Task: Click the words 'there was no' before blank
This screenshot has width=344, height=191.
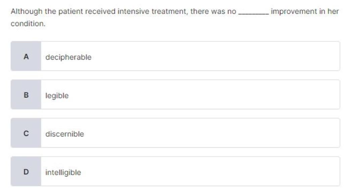Action: click(213, 12)
